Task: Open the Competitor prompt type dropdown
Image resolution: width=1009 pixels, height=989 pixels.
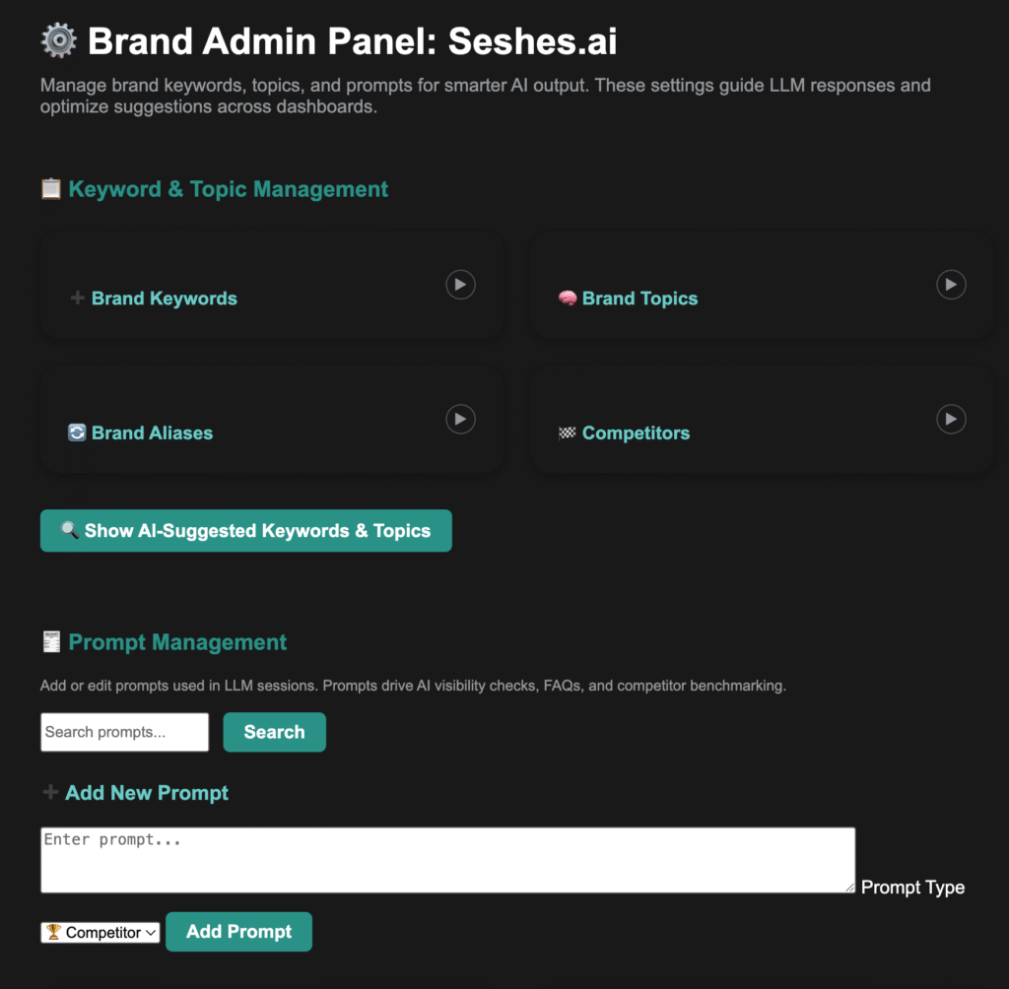Action: pyautogui.click(x=101, y=932)
